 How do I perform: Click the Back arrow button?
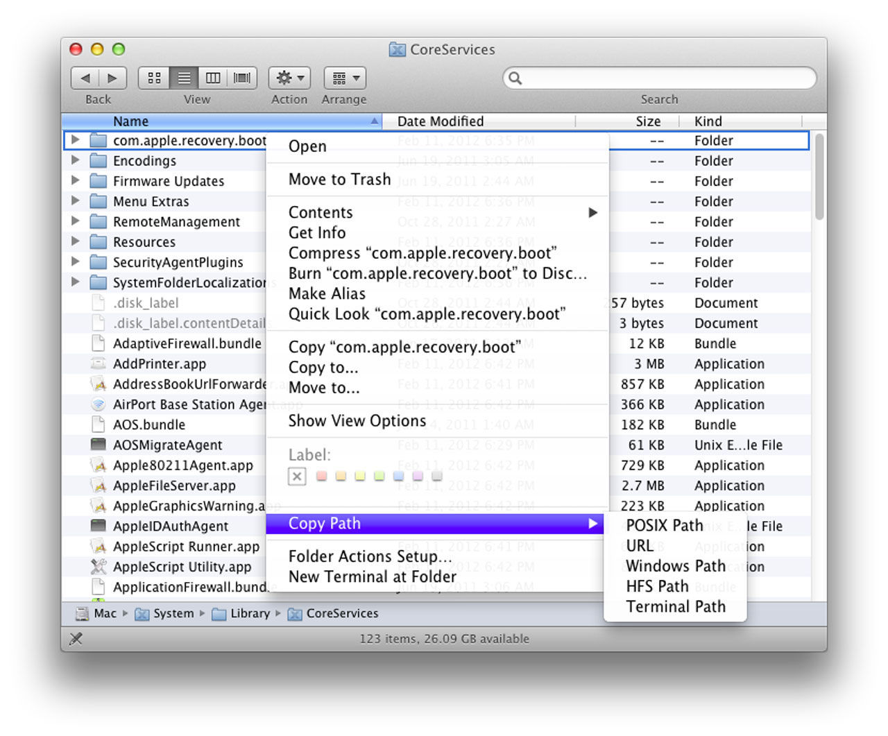[x=85, y=78]
